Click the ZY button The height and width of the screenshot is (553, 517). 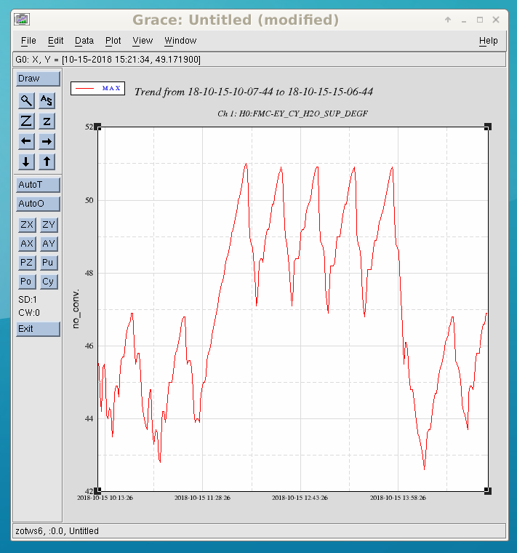click(x=49, y=225)
